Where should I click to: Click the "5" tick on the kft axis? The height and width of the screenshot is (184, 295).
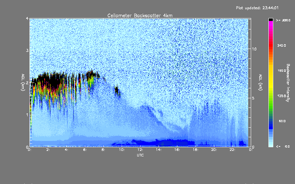tap(253, 98)
